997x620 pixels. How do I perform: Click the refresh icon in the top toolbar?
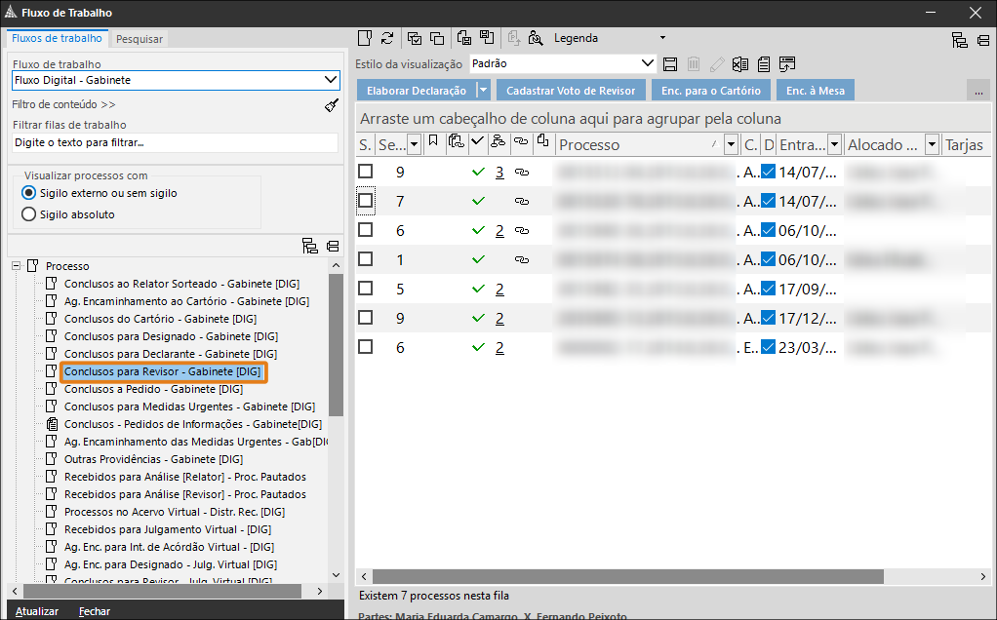pos(387,38)
